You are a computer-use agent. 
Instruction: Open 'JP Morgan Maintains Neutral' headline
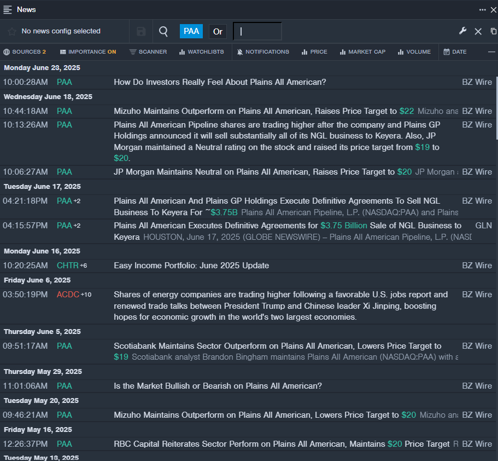[x=262, y=172]
